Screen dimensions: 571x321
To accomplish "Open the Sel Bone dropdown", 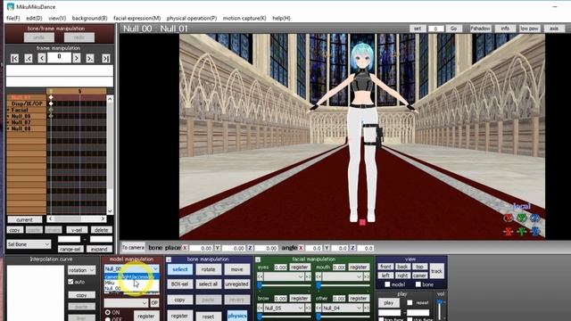I will tap(29, 244).
